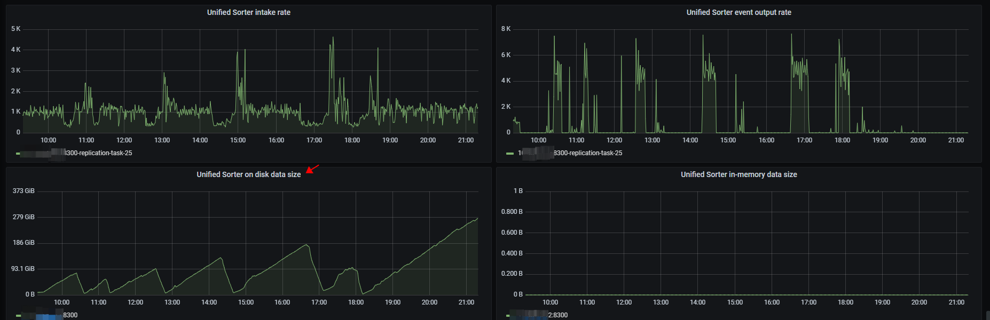The image size is (990, 320).
Task: Expand the "Unified Sorter on disk data size" title menu
Action: click(248, 174)
